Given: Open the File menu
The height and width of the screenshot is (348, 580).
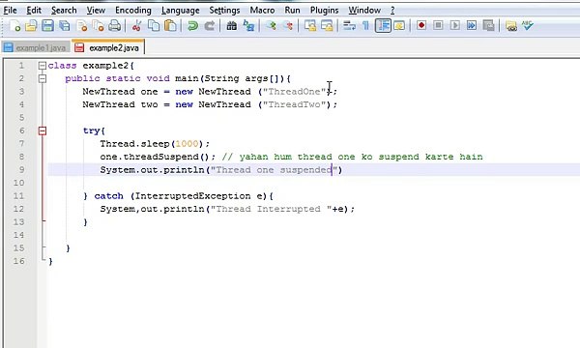Looking at the screenshot, I should [x=10, y=10].
